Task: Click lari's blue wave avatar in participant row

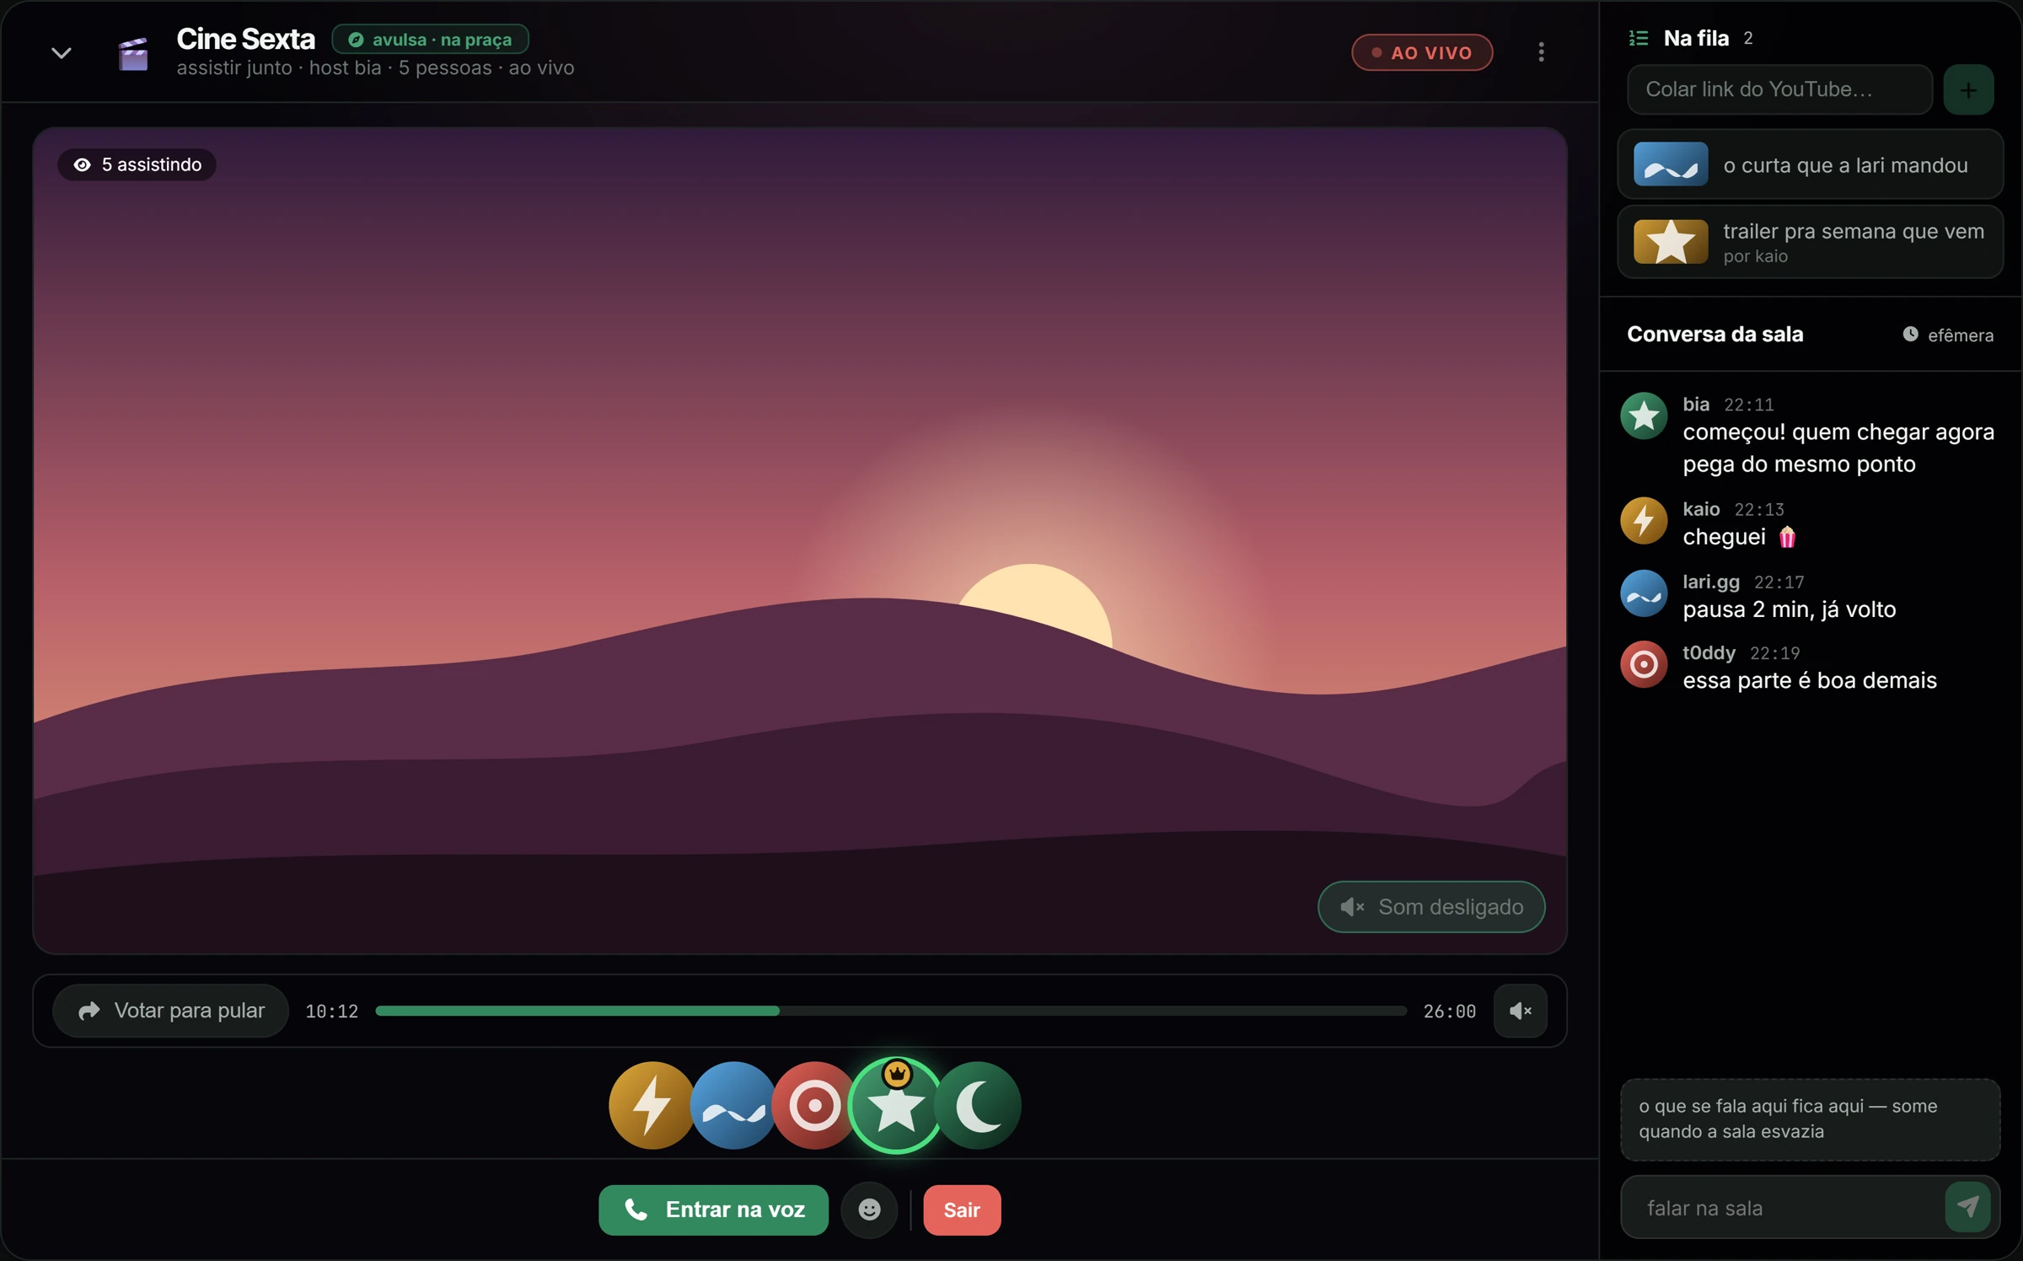Action: (x=733, y=1105)
